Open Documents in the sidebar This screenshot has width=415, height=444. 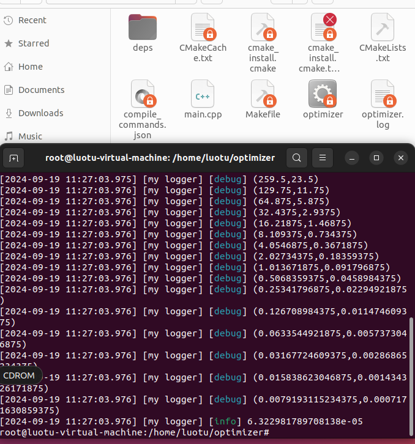pyautogui.click(x=41, y=90)
